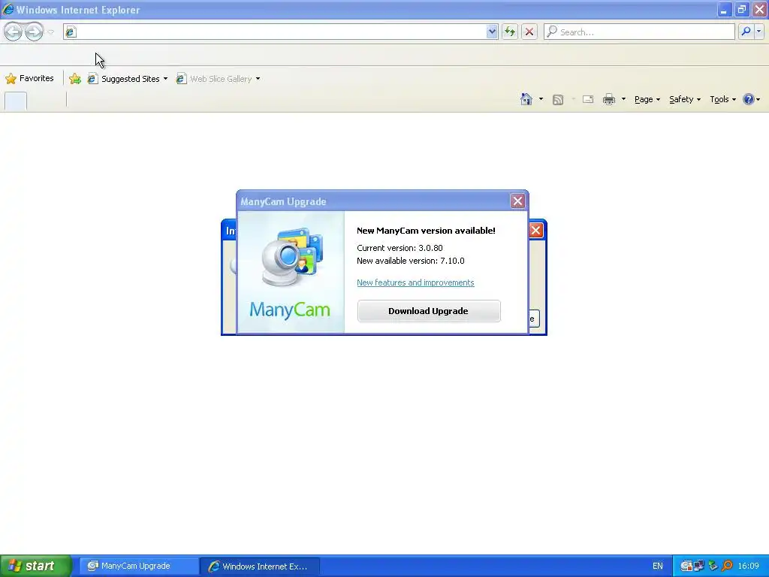Click the Download Upgrade button

(x=429, y=311)
